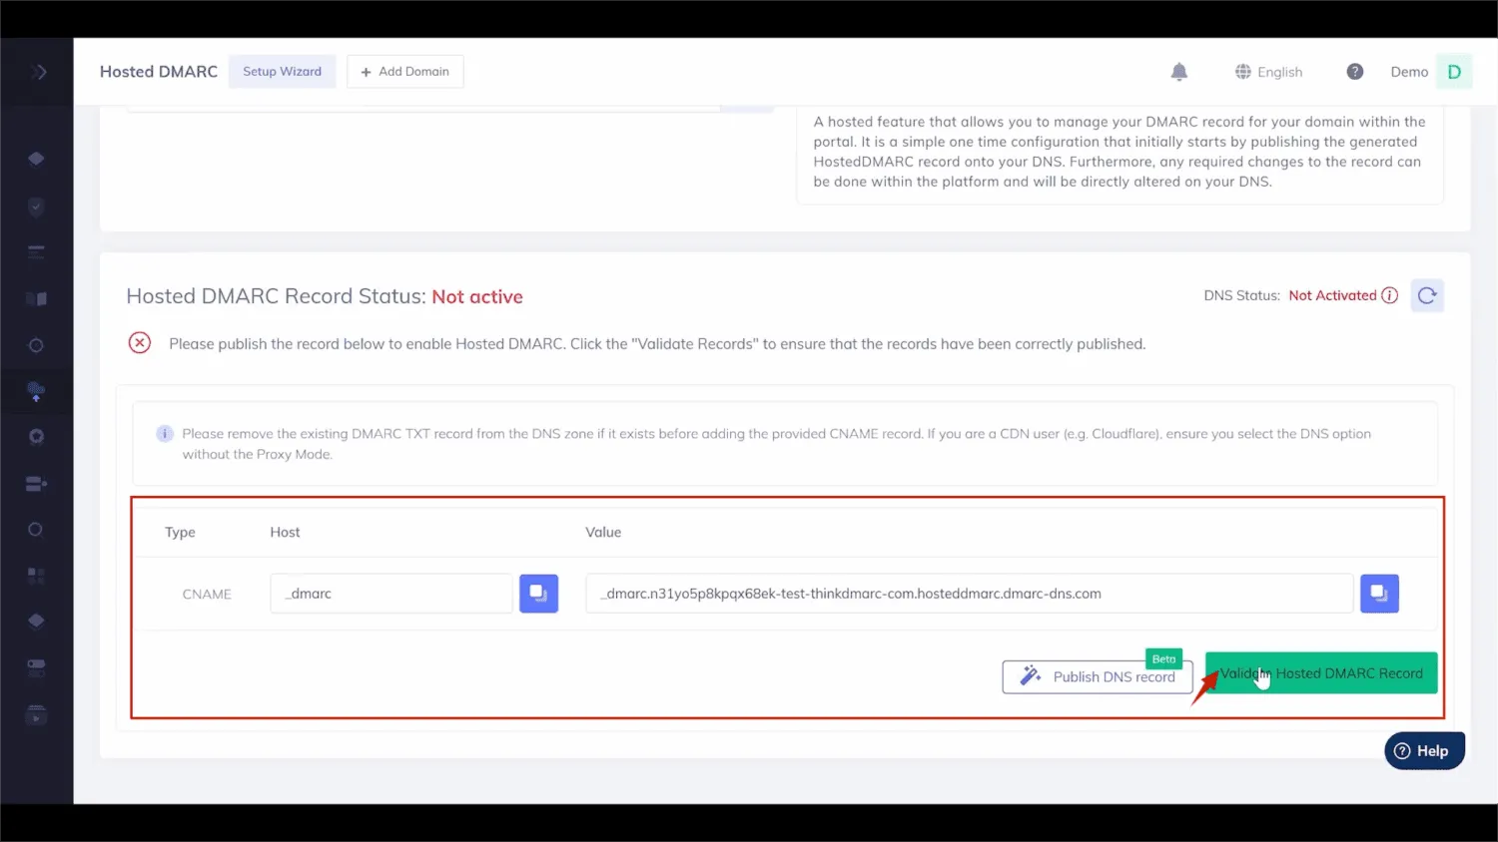Open notifications bell icon
This screenshot has height=842, width=1498.
pos(1179,72)
